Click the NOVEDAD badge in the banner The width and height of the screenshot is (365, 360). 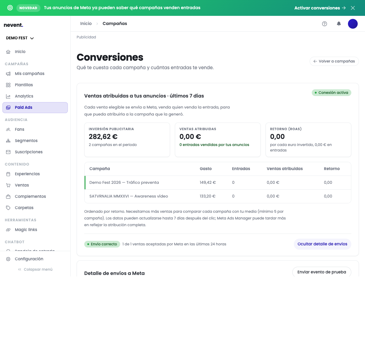coord(28,8)
